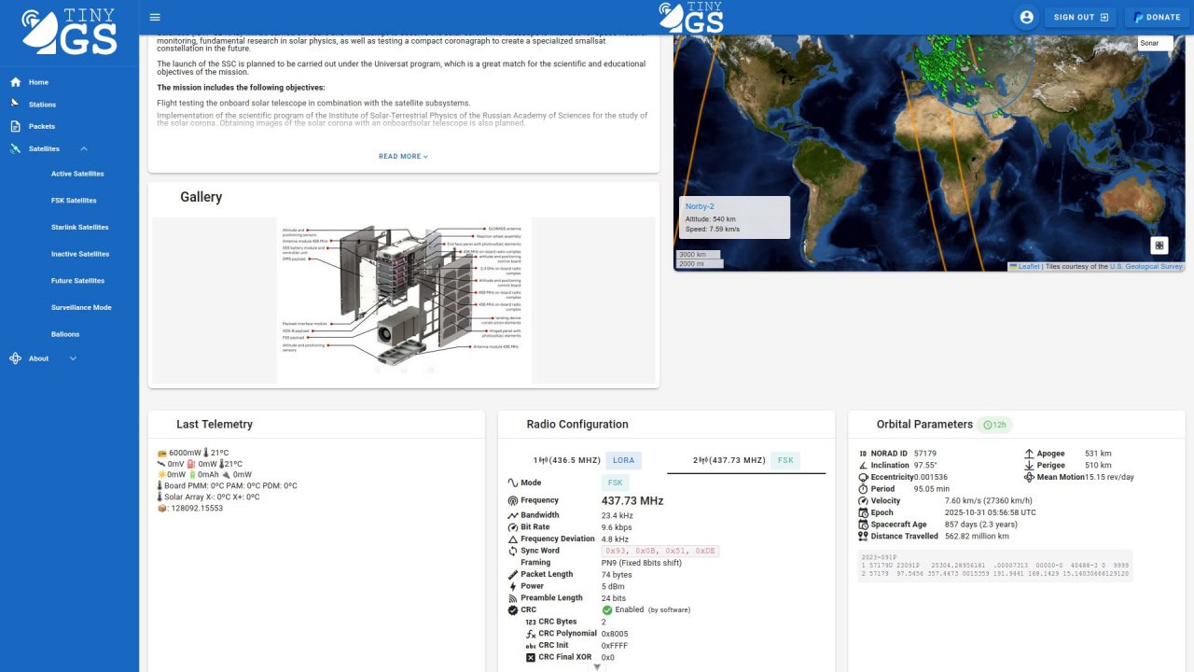This screenshot has height=672, width=1194.
Task: Click the FSK mode chip
Action: click(616, 483)
